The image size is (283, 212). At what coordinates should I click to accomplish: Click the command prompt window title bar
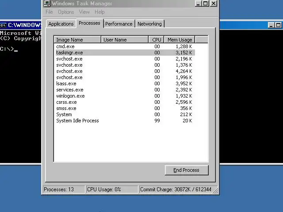pos(244,25)
